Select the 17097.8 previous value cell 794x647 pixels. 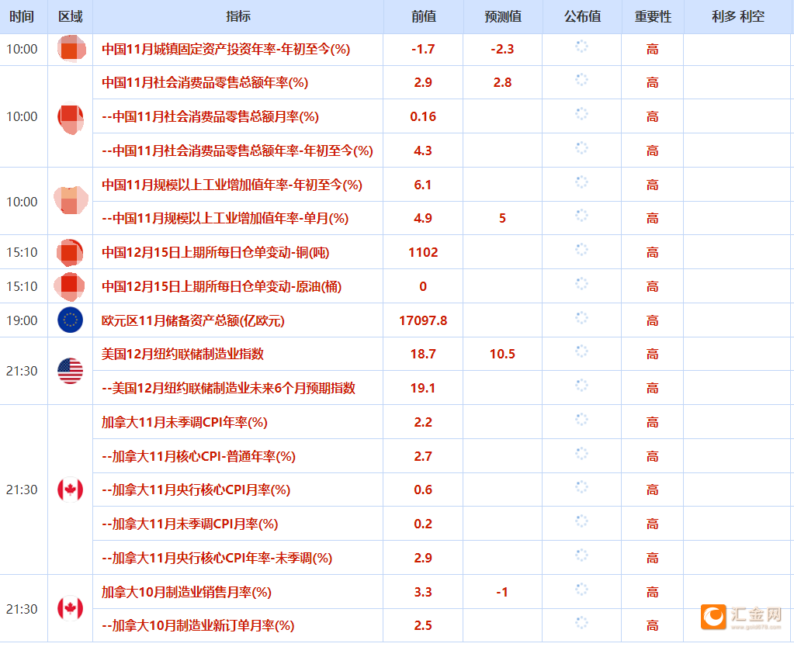[x=422, y=320]
